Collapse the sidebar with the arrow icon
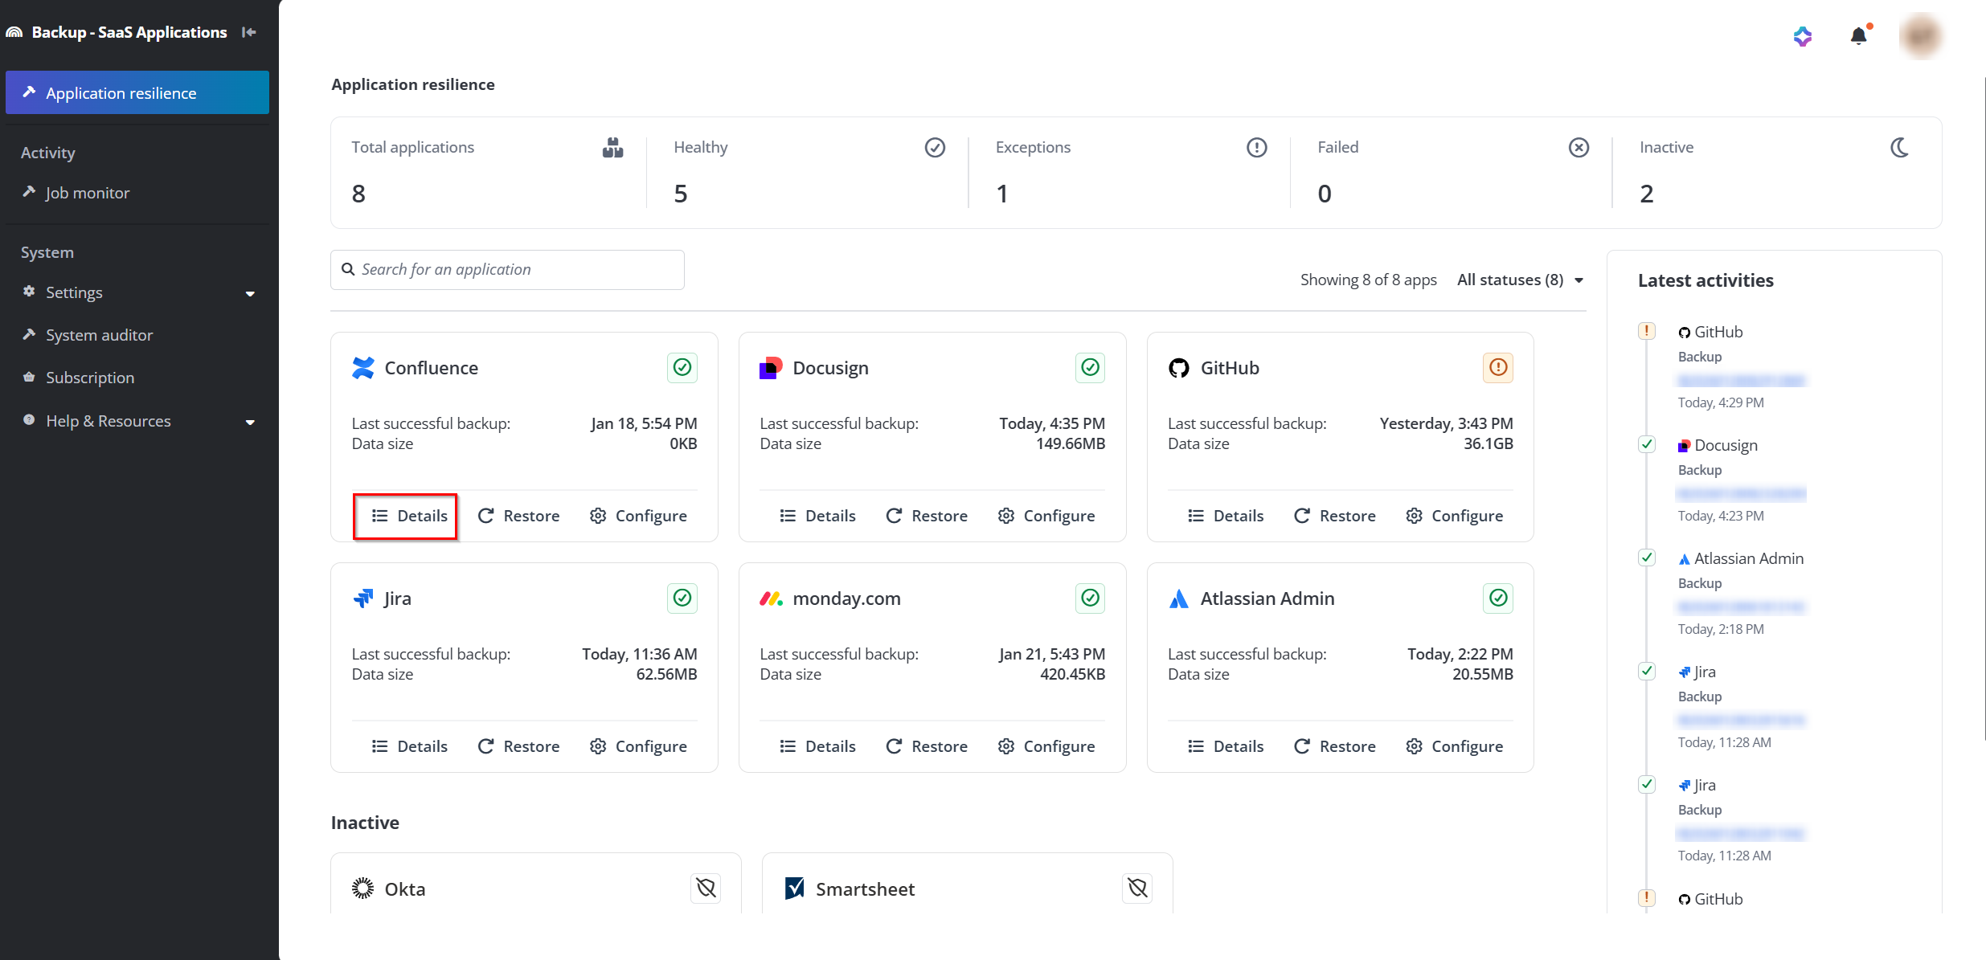 click(x=249, y=32)
